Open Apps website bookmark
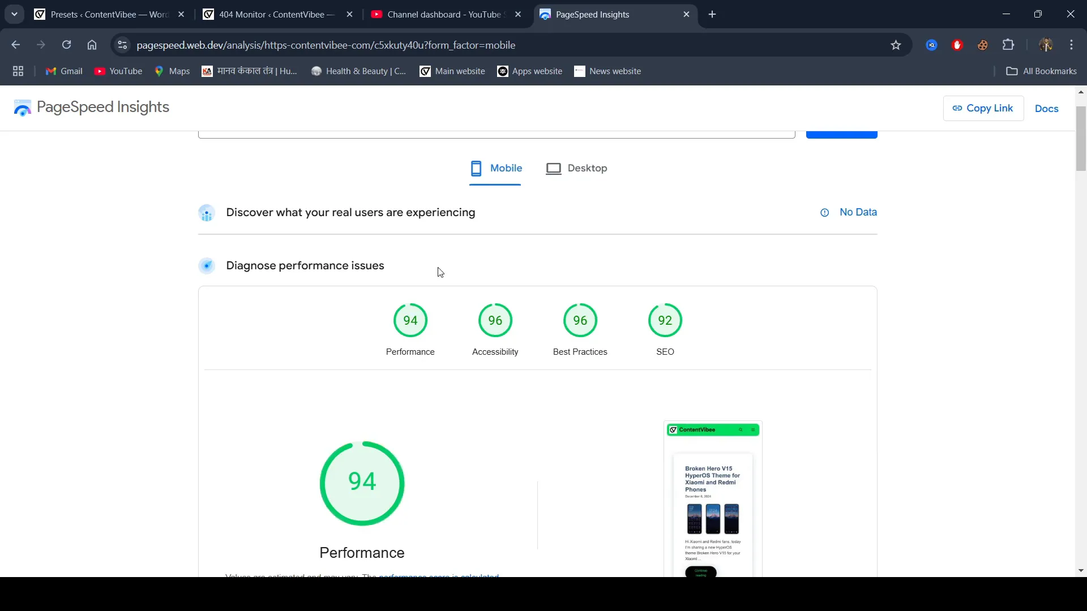This screenshot has height=611, width=1087. click(x=530, y=71)
